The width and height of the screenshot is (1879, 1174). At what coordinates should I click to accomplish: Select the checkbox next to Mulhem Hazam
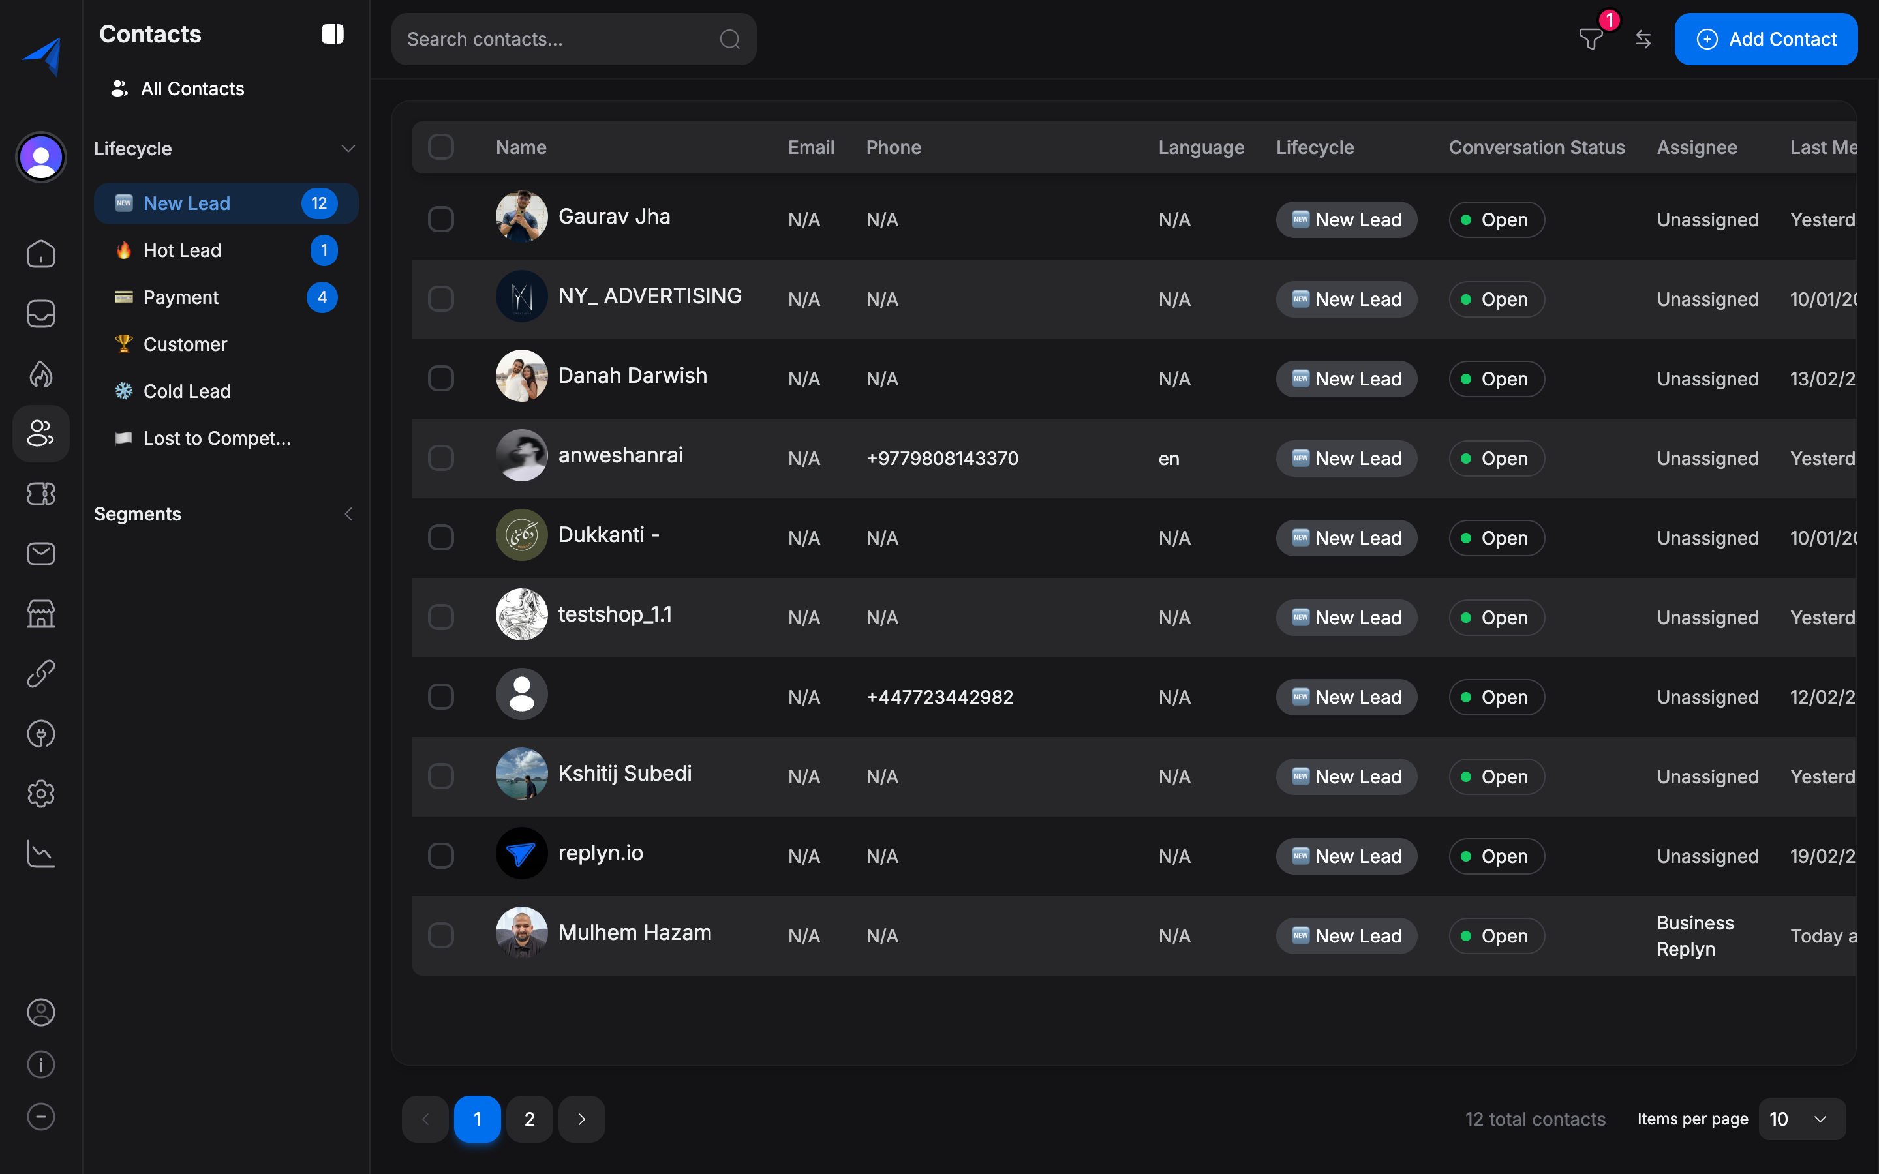441,935
